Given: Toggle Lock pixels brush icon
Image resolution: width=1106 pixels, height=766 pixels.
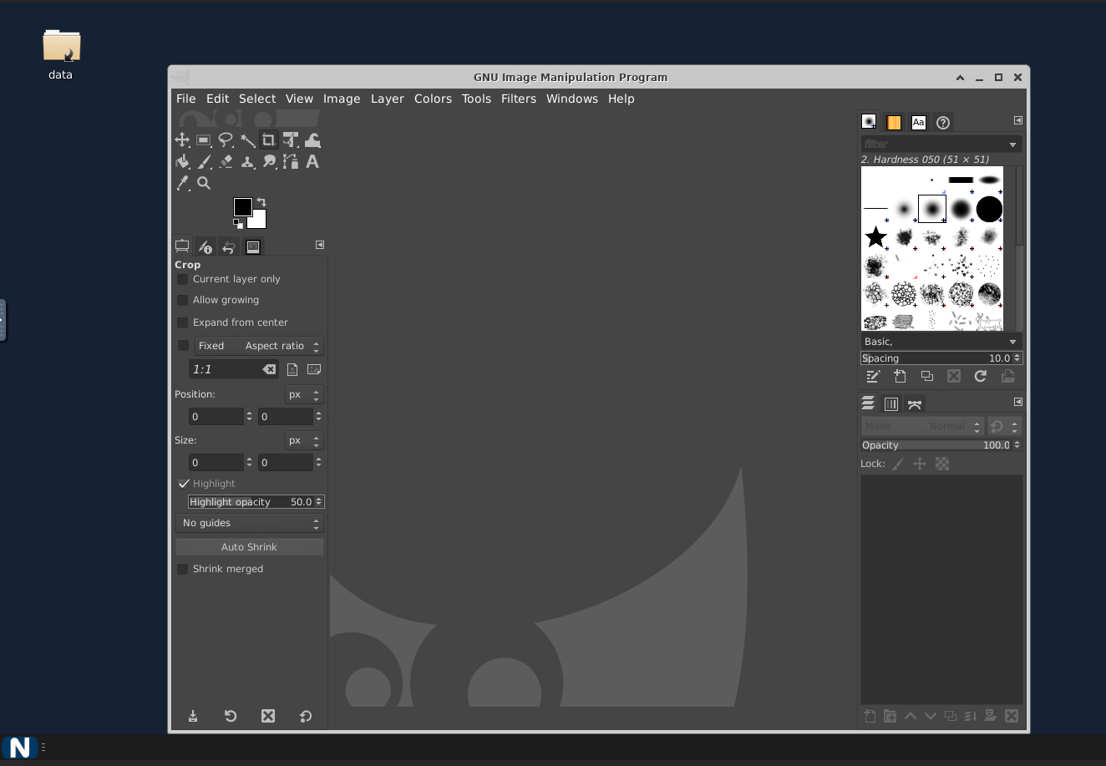Looking at the screenshot, I should coord(898,464).
